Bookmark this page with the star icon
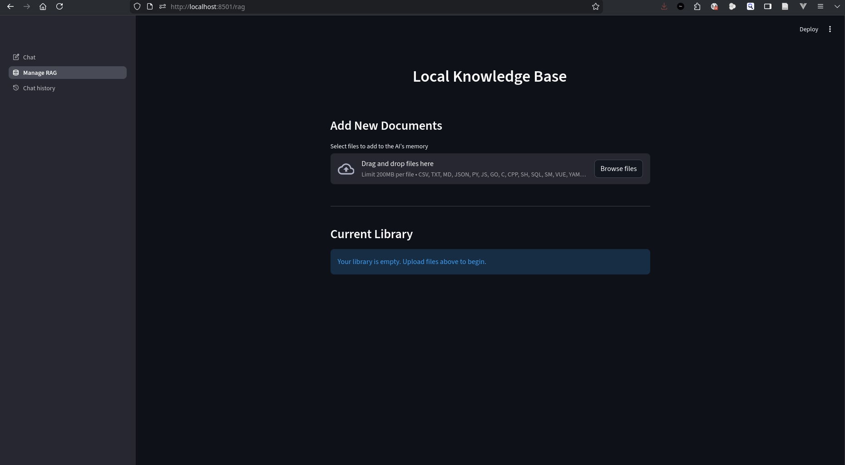 (595, 6)
